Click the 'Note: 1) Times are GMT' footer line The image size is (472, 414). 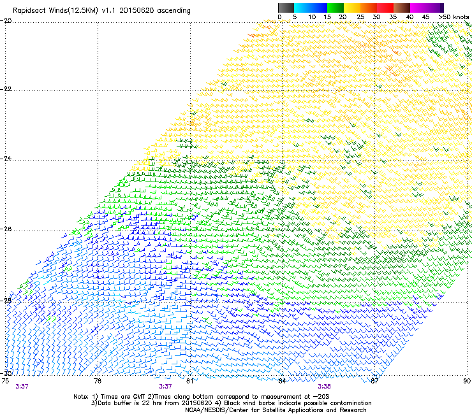(202, 397)
